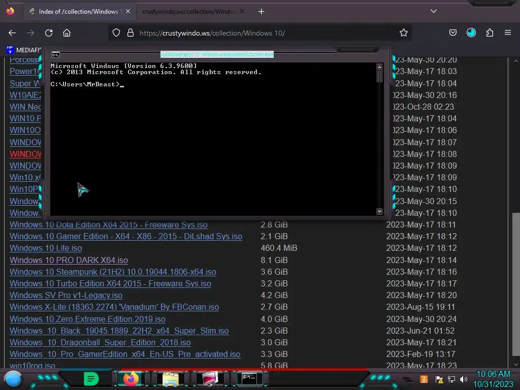Click date 23-Oct-28 02:23

(x=424, y=107)
